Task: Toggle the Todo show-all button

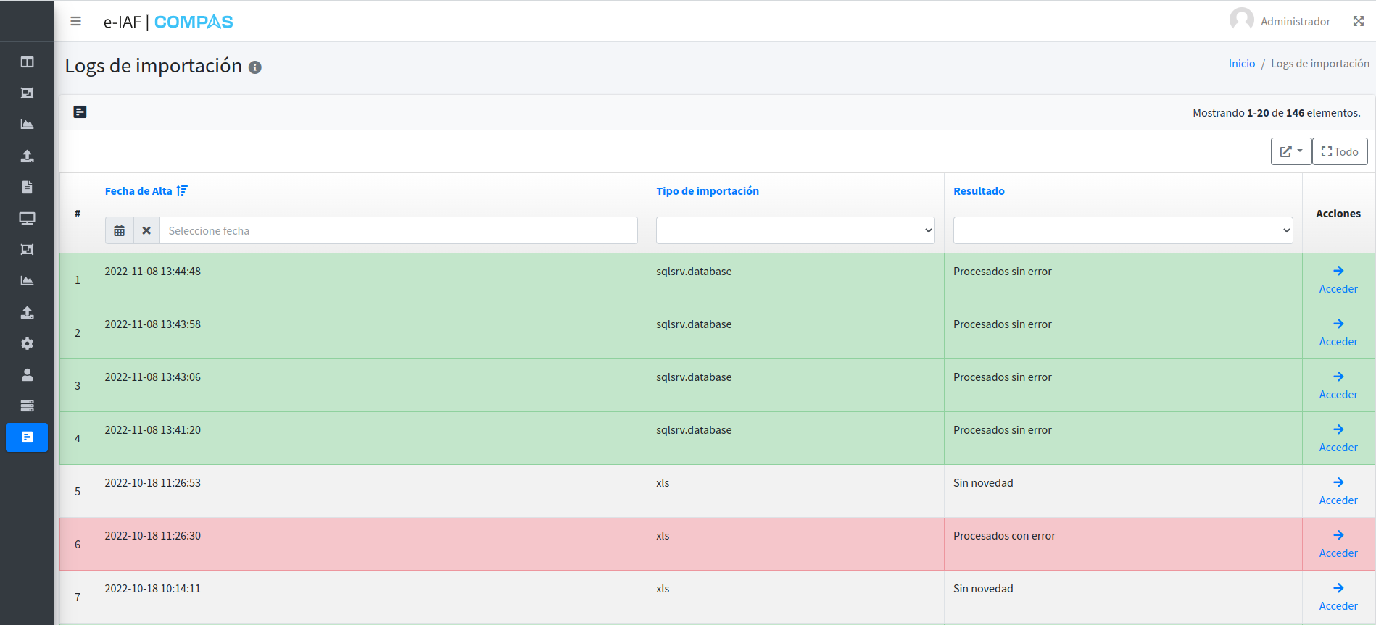Action: tap(1339, 151)
